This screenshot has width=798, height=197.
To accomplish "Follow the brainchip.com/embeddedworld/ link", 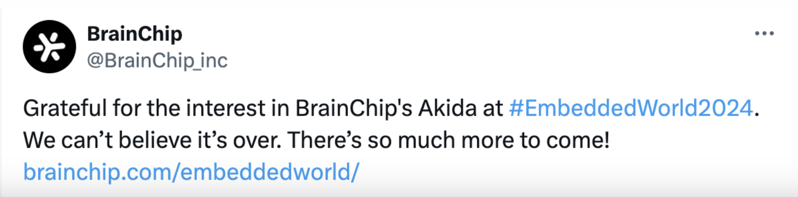I will click(191, 172).
